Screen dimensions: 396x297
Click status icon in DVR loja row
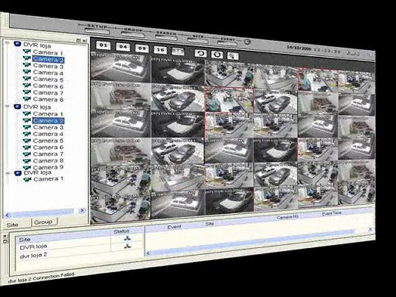[127, 246]
